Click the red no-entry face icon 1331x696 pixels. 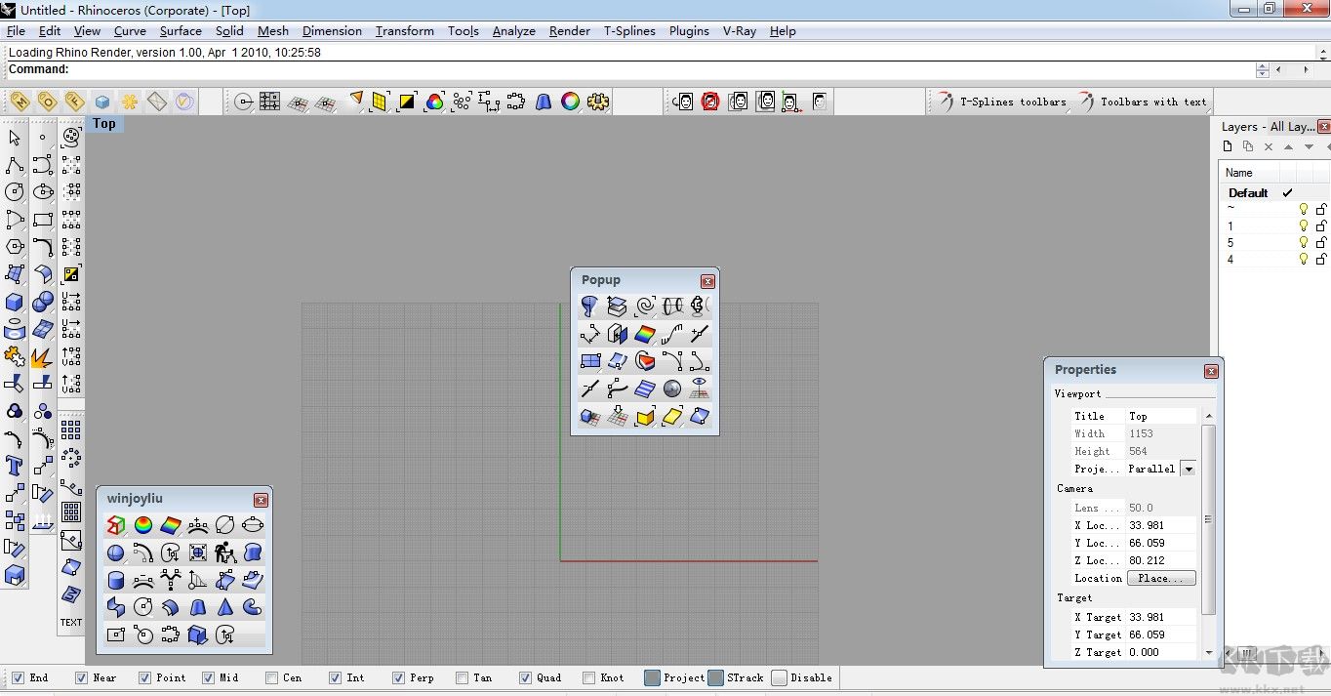710,102
